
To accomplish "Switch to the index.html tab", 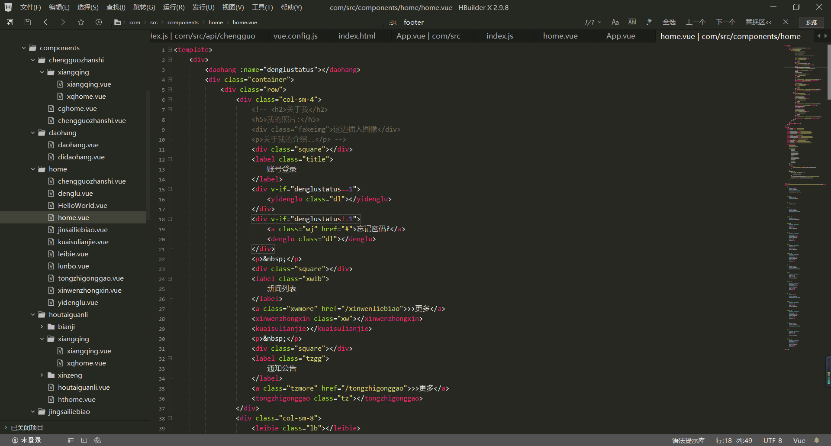I will (x=357, y=36).
